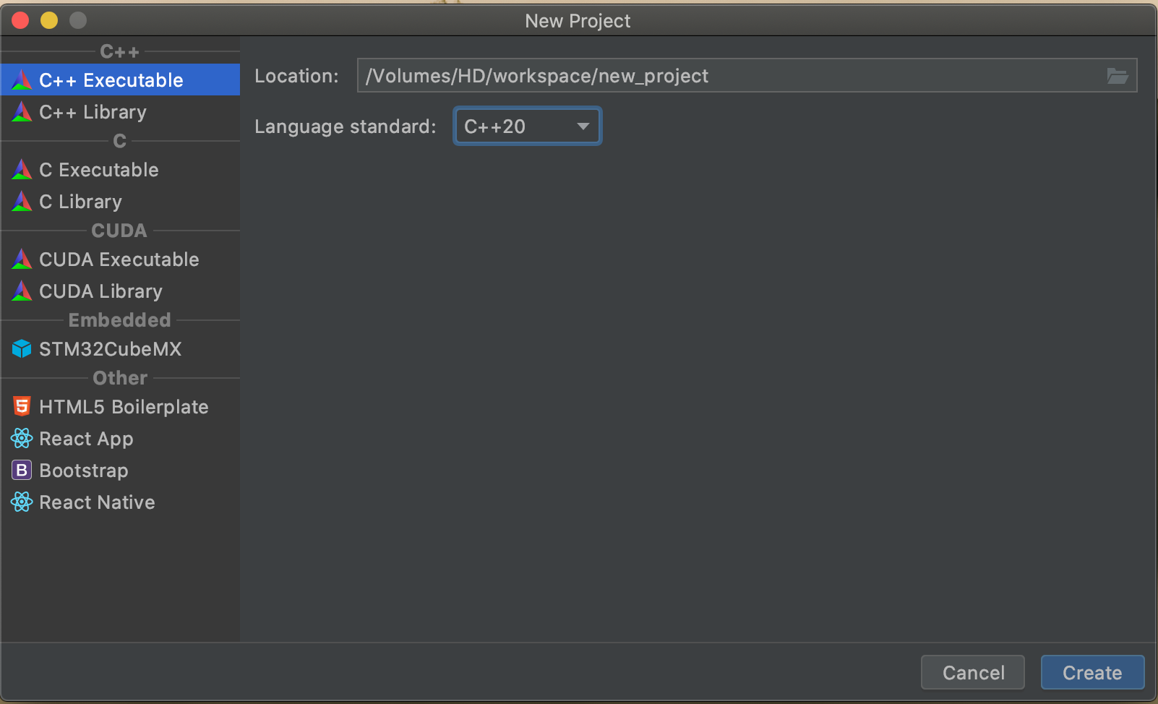Click the React Native atom icon
Image resolution: width=1158 pixels, height=704 pixels.
[22, 502]
